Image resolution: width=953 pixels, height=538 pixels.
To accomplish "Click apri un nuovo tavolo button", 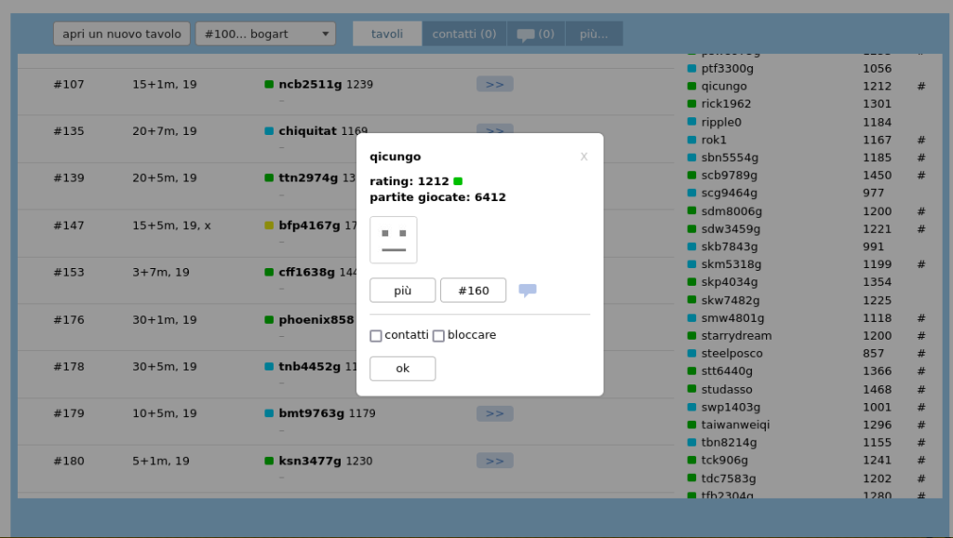I will click(122, 34).
